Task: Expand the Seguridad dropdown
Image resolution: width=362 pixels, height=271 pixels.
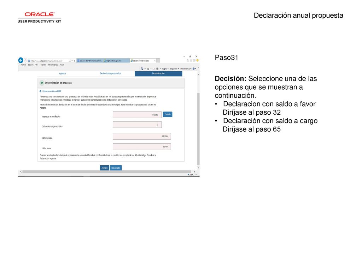Action: [174, 69]
